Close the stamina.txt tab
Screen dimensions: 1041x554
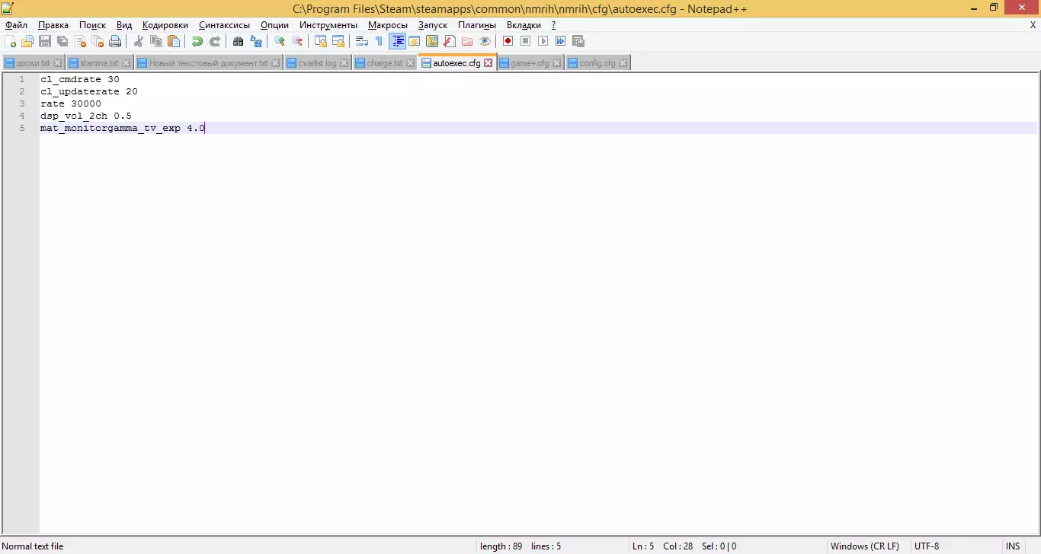click(x=126, y=63)
